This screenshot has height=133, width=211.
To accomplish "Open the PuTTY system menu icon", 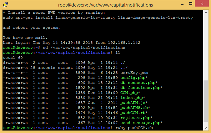I will coord(6,5).
